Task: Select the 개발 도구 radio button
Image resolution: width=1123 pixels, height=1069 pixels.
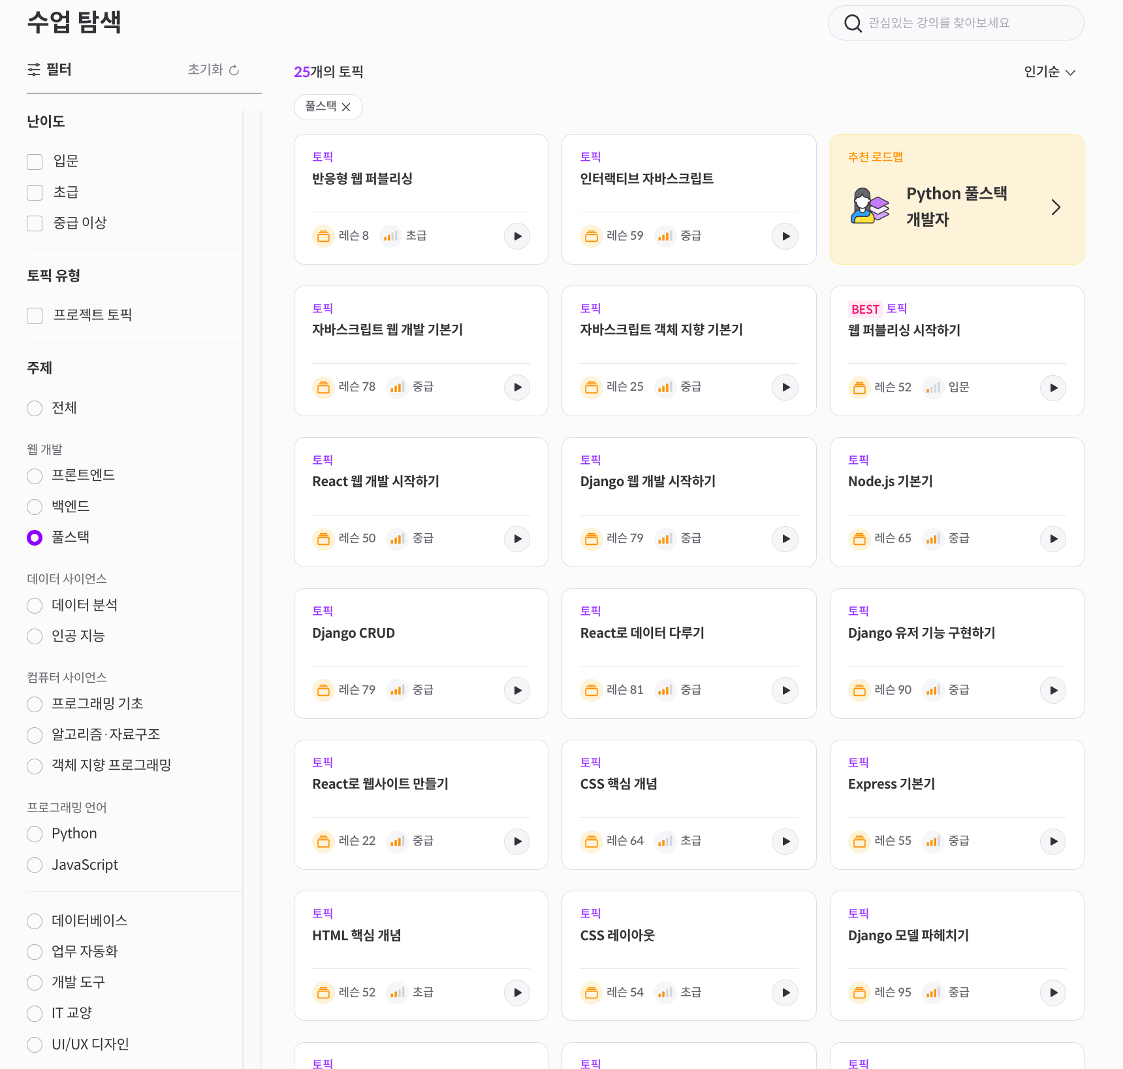Action: tap(35, 983)
